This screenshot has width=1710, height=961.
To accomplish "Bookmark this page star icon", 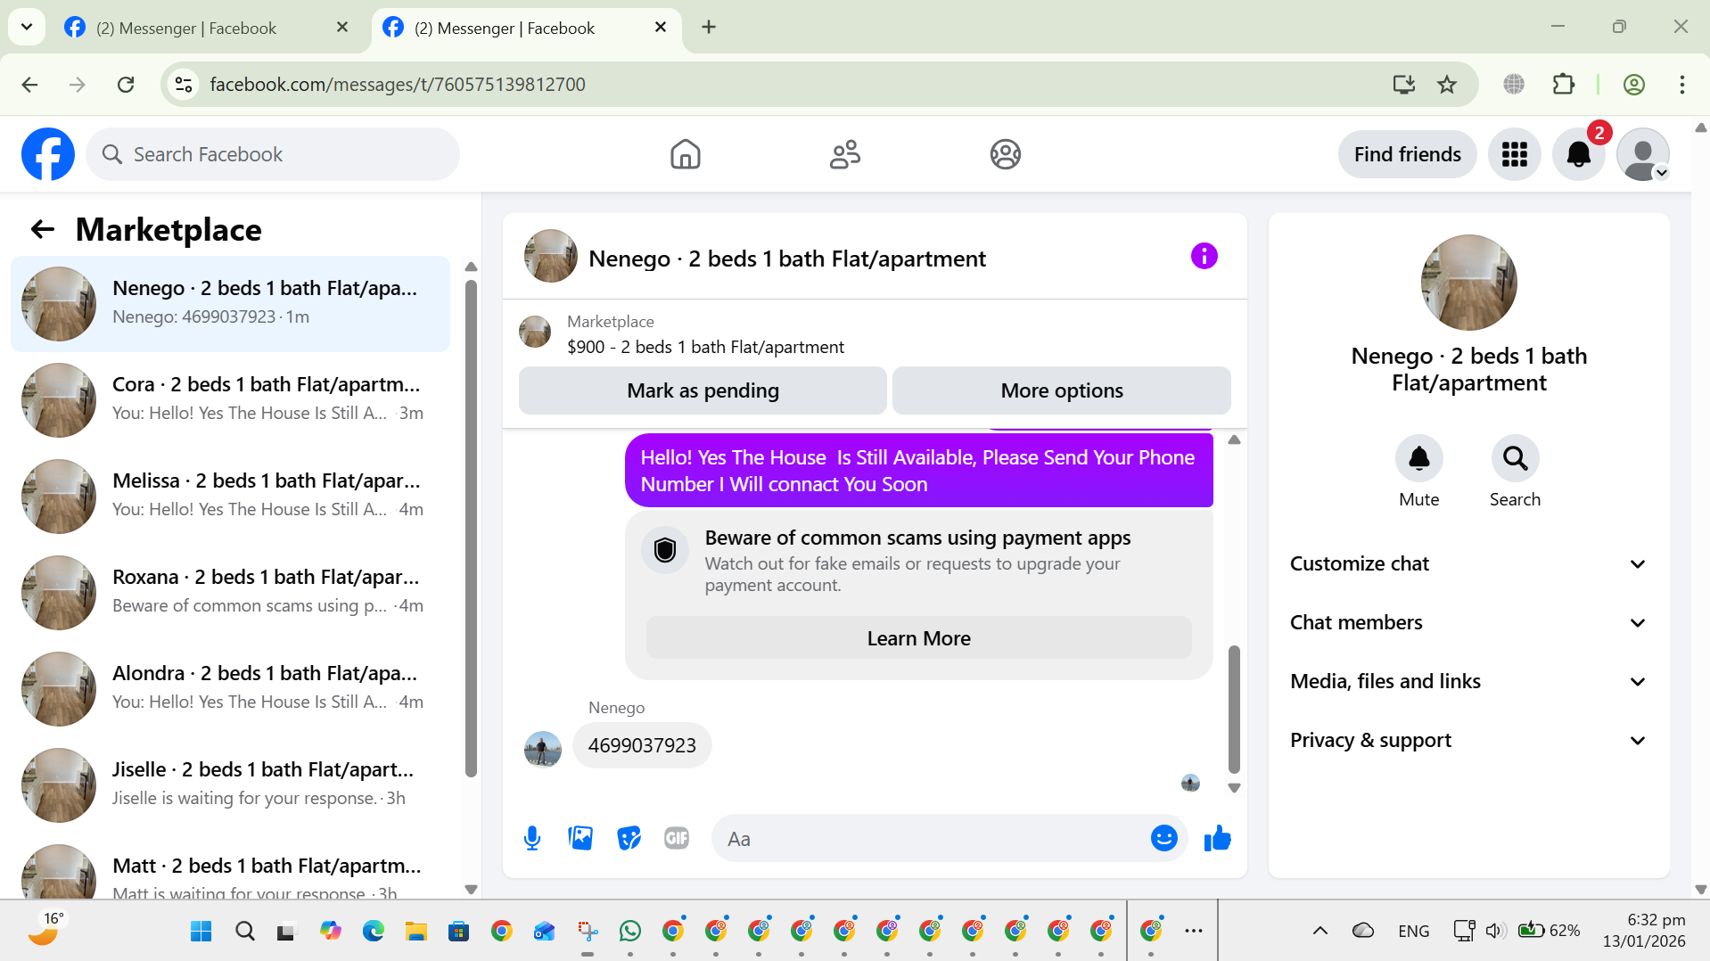I will (x=1446, y=85).
